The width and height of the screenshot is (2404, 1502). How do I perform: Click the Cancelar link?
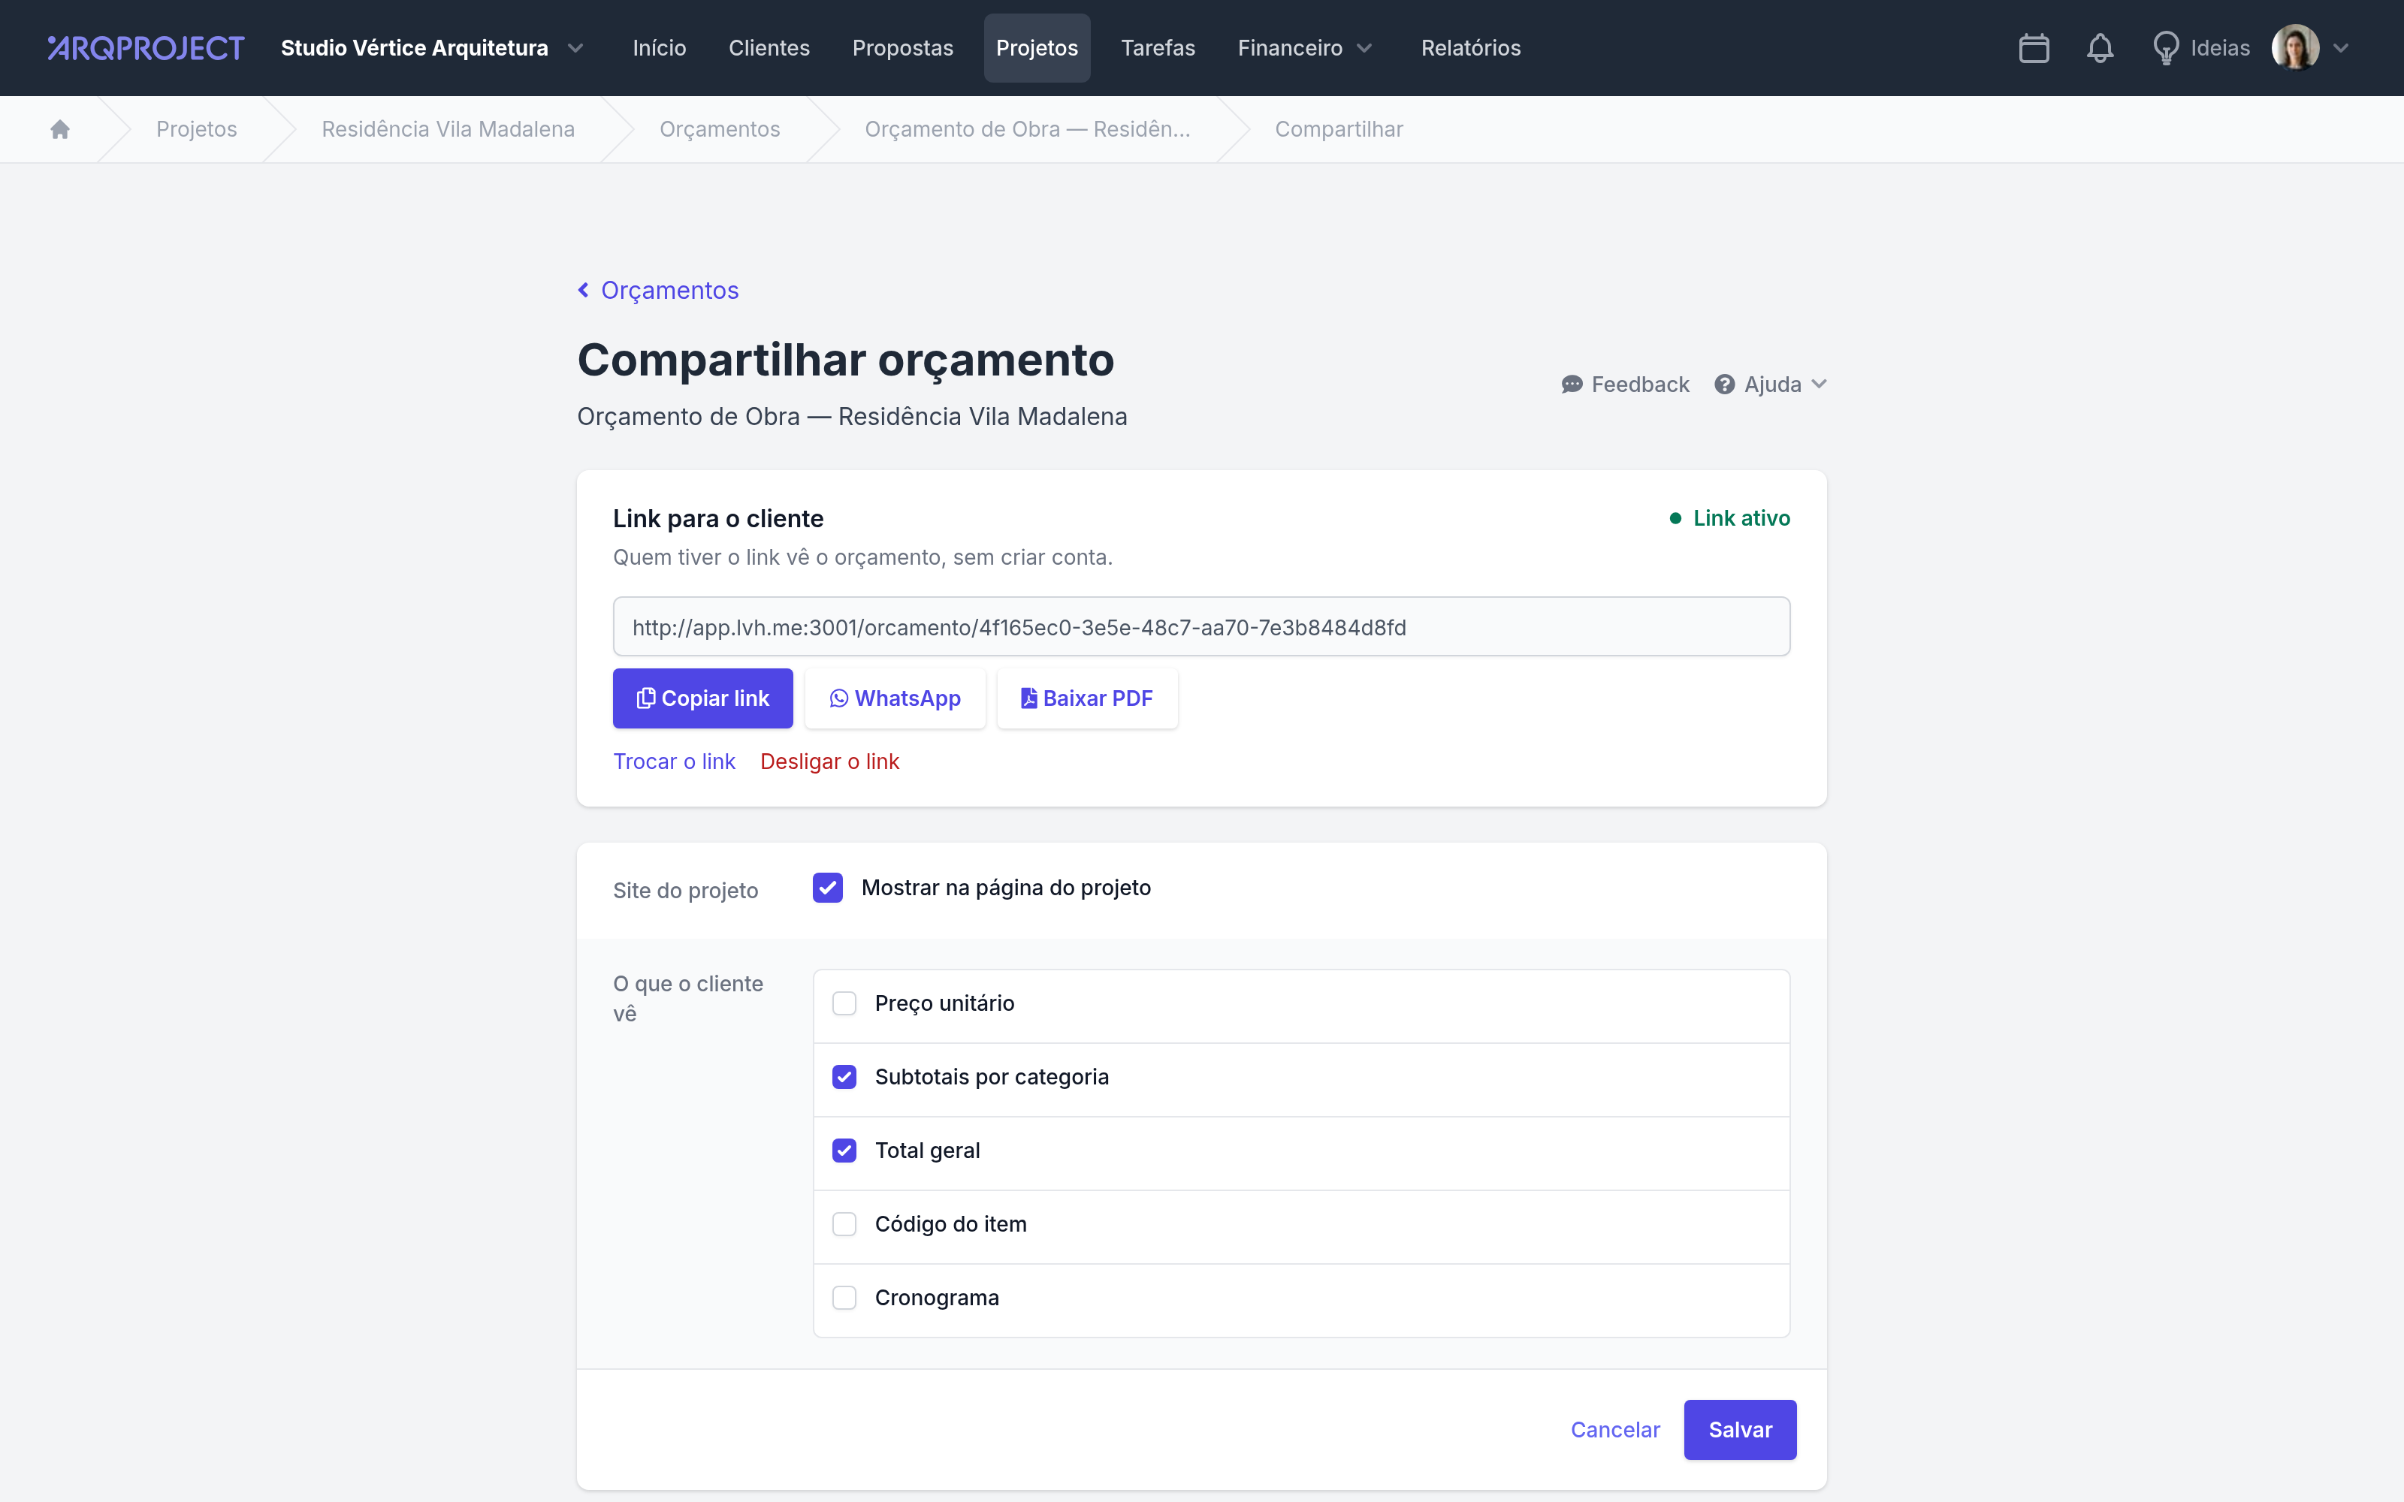tap(1615, 1429)
